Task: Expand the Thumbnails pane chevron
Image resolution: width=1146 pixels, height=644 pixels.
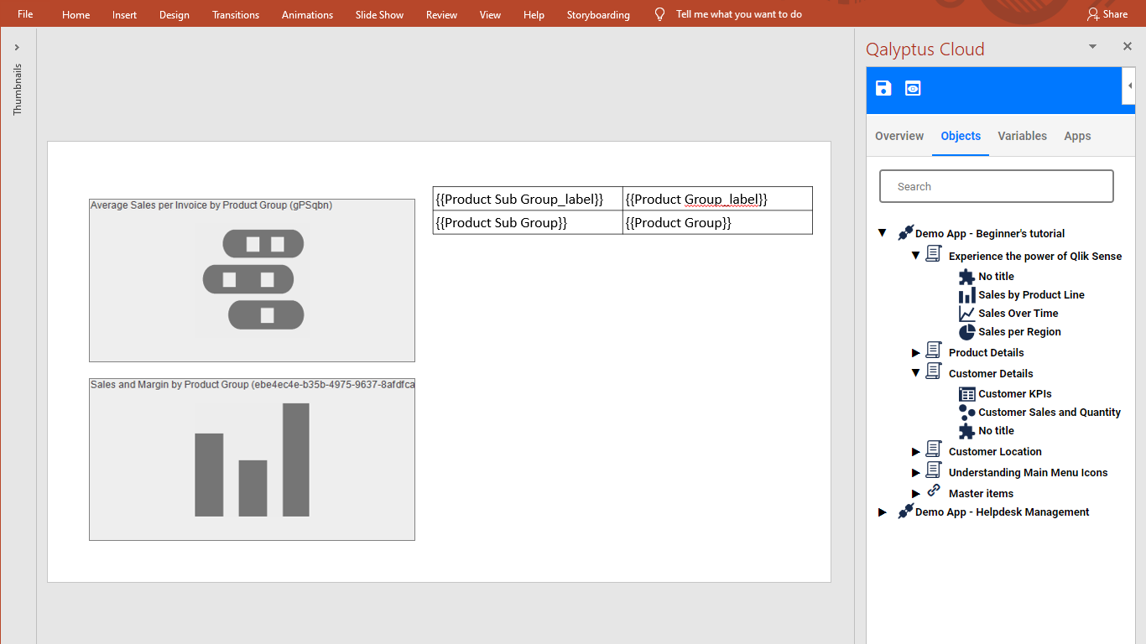Action: (17, 48)
